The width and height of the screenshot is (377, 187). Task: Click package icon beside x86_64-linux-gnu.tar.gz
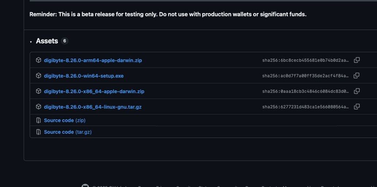(38, 106)
